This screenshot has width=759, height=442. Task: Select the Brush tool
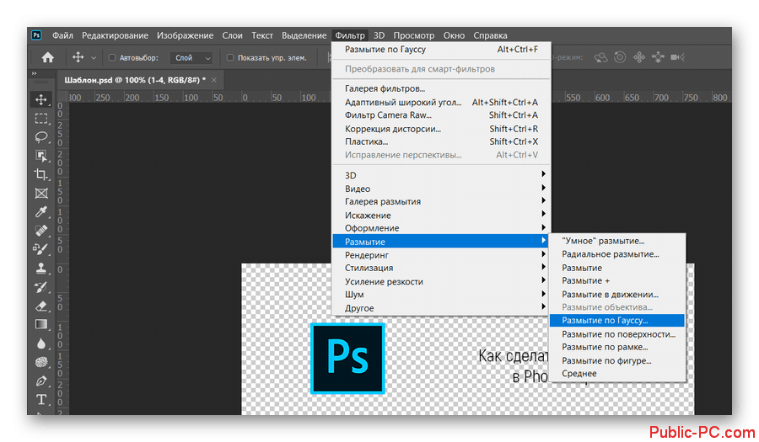[41, 249]
